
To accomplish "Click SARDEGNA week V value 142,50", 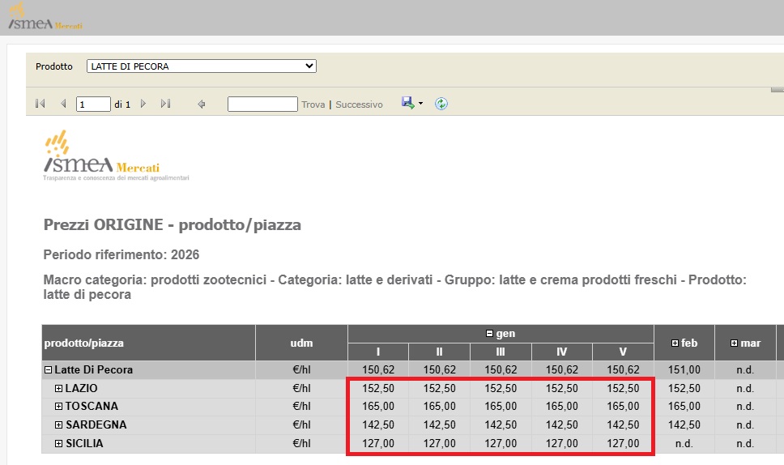I will pyautogui.click(x=623, y=425).
